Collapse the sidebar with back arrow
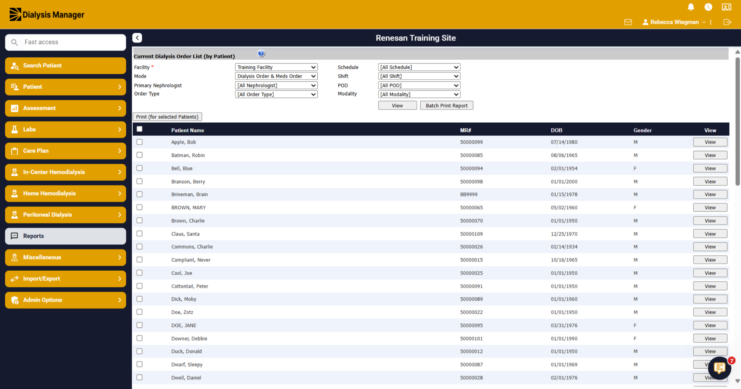 [x=137, y=38]
